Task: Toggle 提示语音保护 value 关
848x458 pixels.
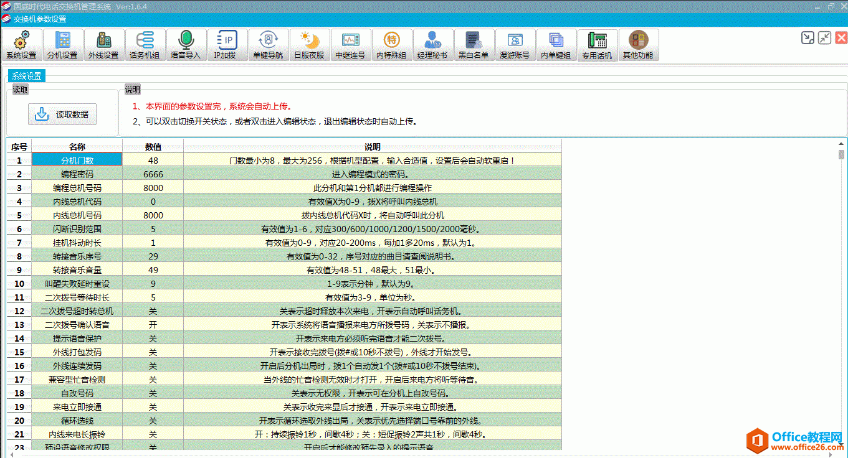Action: (x=153, y=339)
